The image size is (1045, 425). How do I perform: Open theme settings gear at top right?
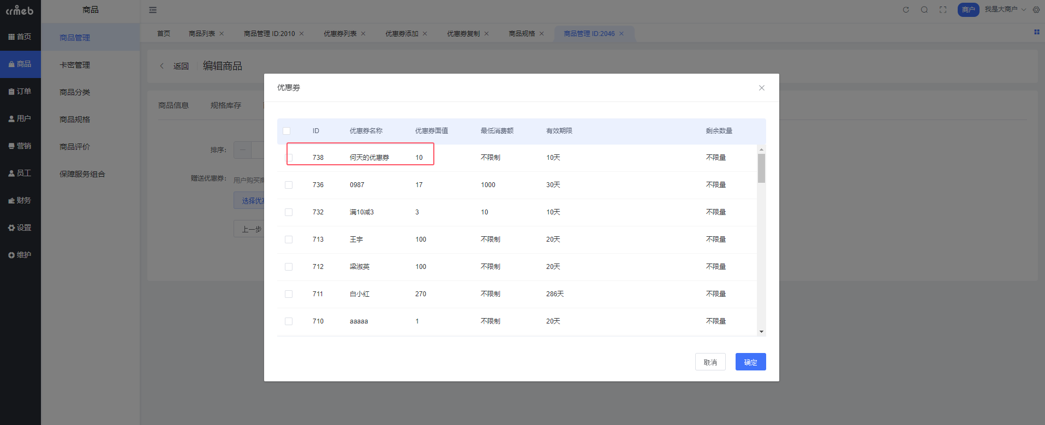click(x=1036, y=10)
